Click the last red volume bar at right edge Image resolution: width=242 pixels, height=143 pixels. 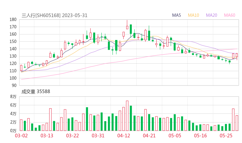pyautogui.click(x=237, y=123)
